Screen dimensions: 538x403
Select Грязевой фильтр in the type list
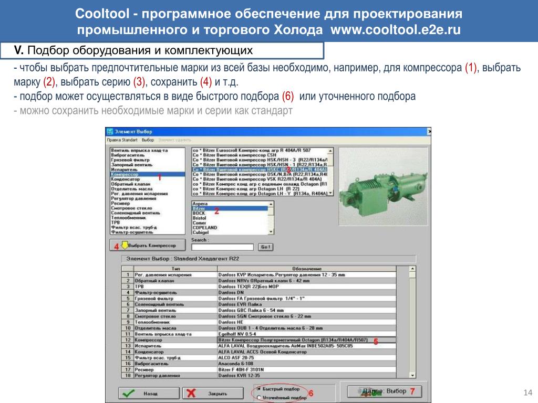(x=148, y=160)
